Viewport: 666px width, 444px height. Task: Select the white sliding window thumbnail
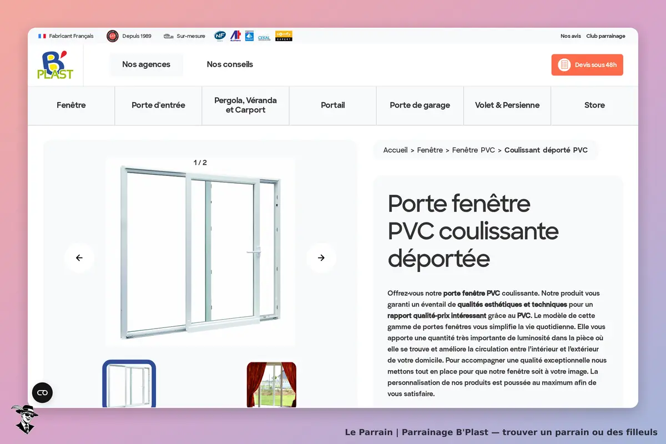pos(129,384)
